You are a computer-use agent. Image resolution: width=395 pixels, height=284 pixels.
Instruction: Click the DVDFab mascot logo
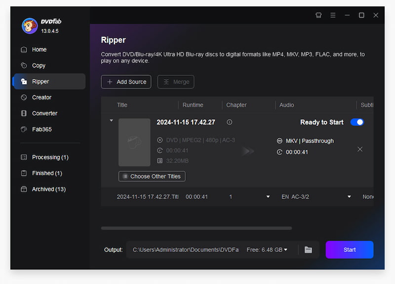click(30, 26)
